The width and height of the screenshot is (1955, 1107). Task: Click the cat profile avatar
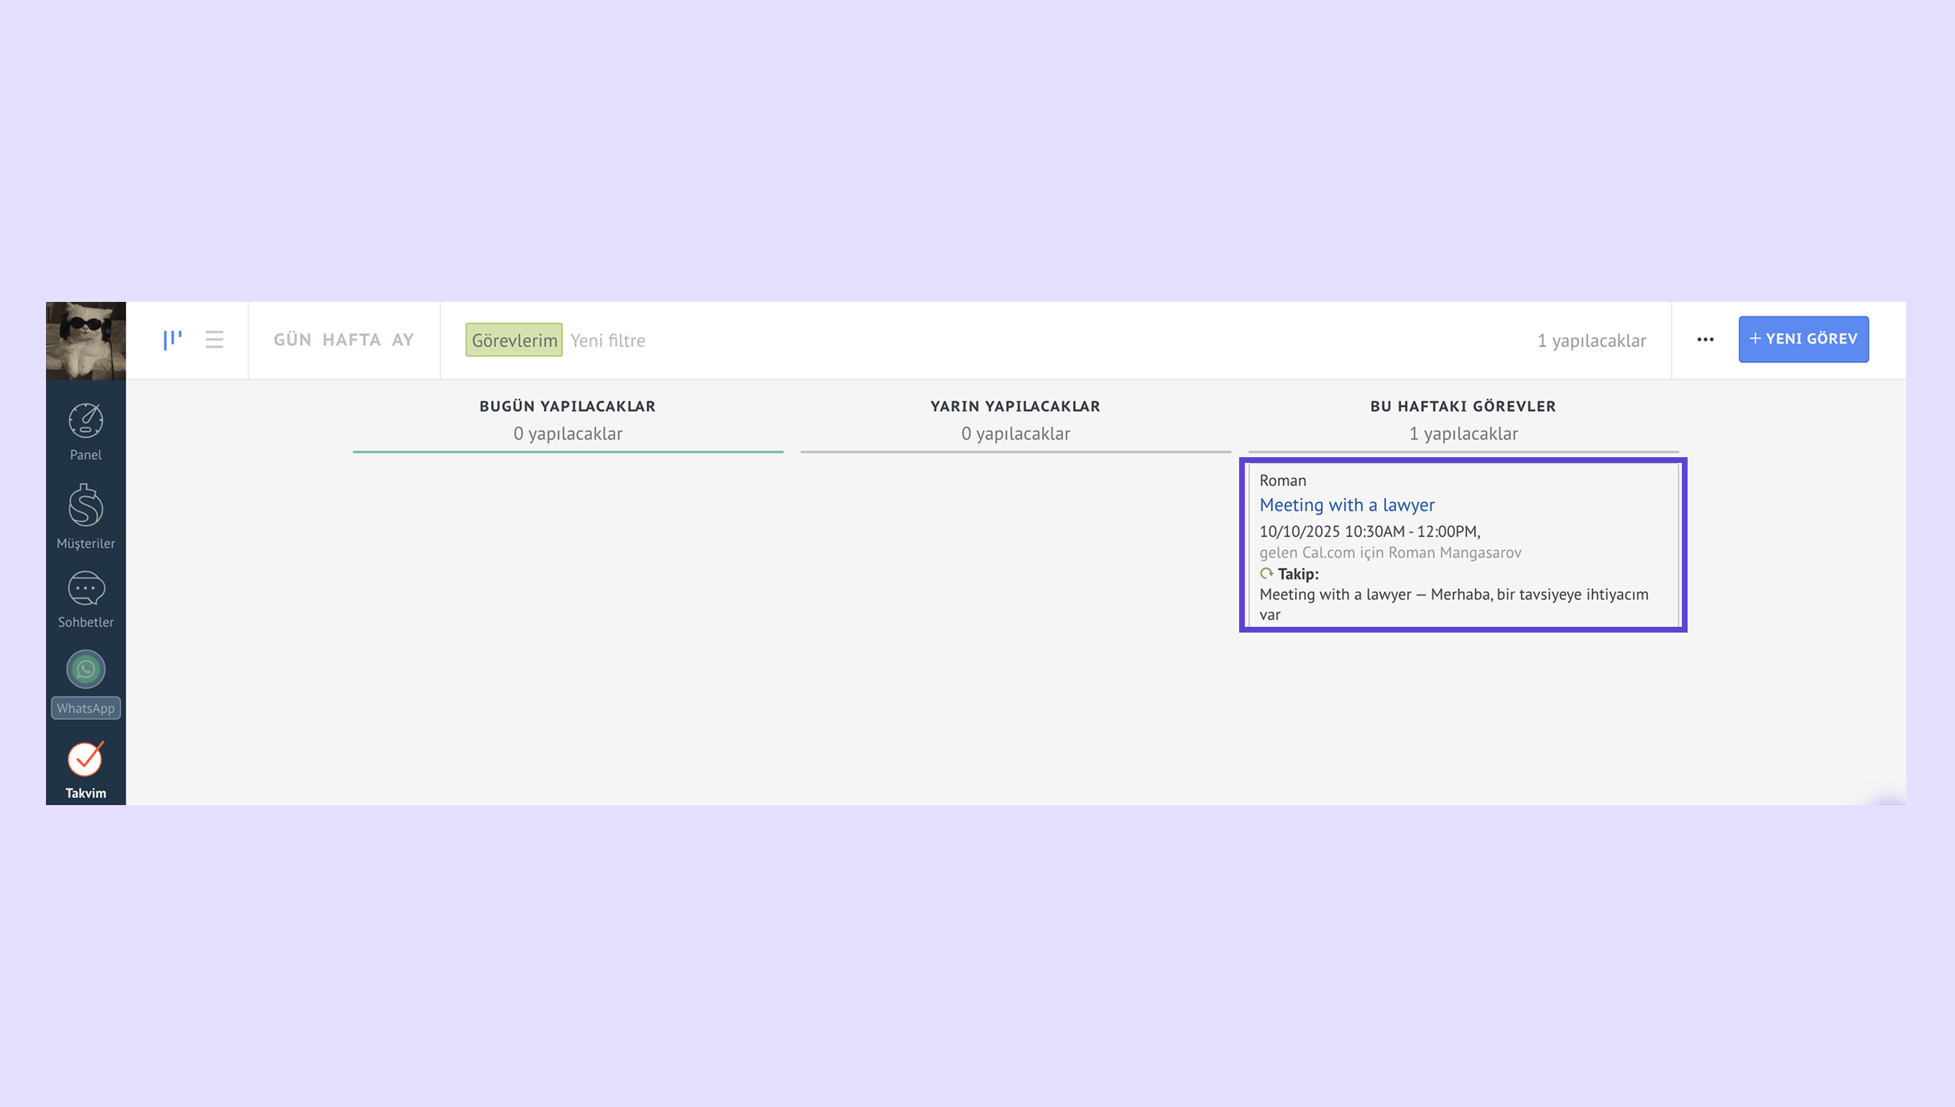(x=85, y=340)
